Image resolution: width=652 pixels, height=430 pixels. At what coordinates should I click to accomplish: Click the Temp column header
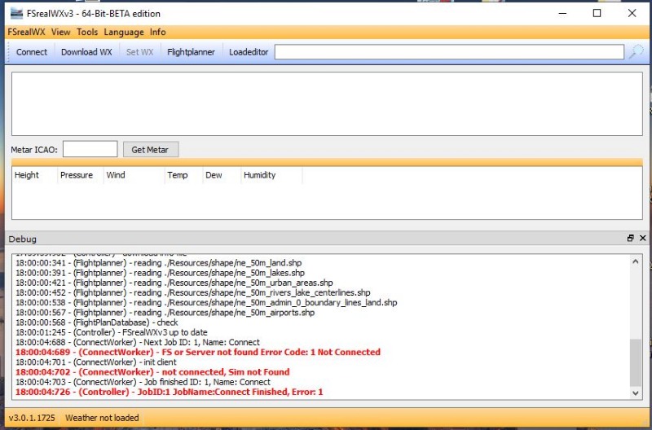click(x=183, y=175)
